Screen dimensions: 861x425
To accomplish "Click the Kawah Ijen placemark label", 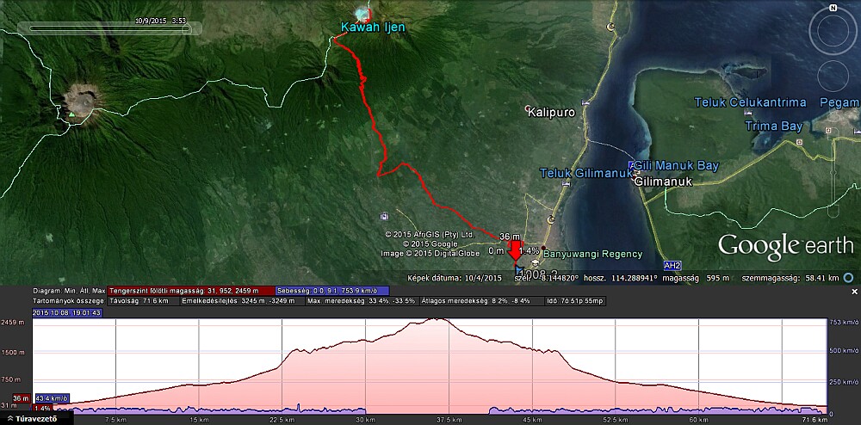I will (x=372, y=28).
